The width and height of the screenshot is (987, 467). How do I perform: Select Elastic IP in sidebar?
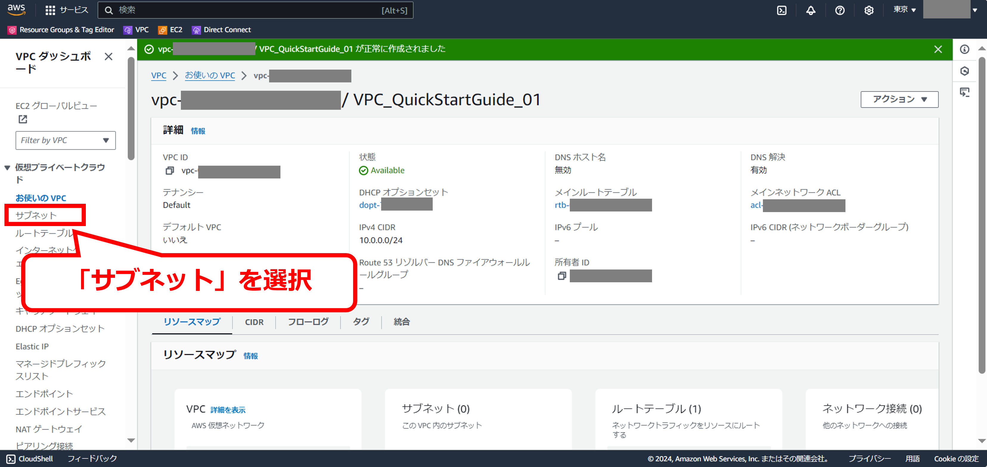[32, 347]
